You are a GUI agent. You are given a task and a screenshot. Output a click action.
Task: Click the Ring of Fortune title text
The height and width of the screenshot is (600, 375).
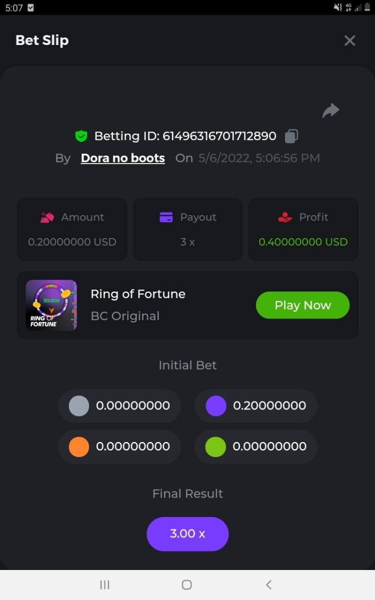coord(138,294)
